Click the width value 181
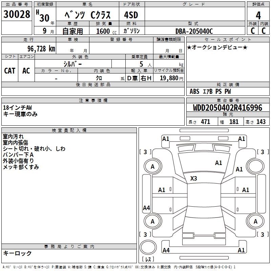 [x=234, y=122]
